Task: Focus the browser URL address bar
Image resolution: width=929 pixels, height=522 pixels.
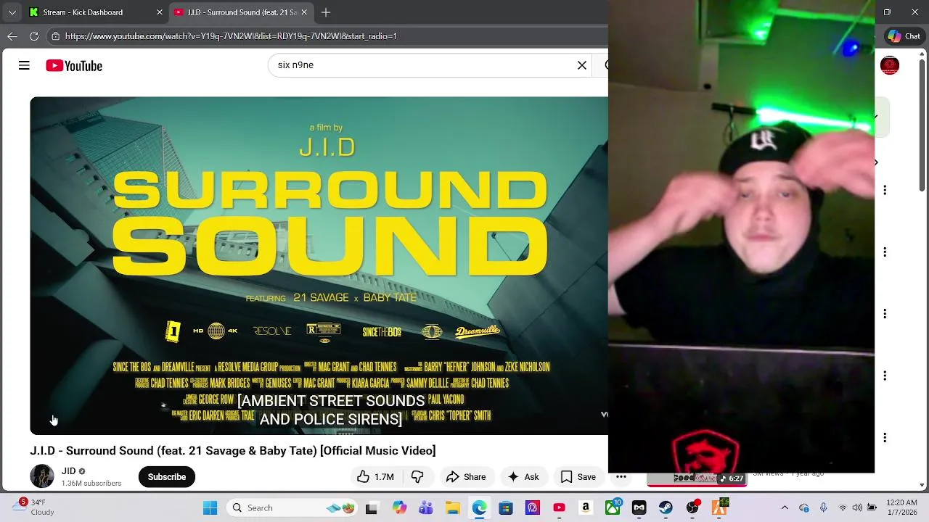Action: (327, 36)
